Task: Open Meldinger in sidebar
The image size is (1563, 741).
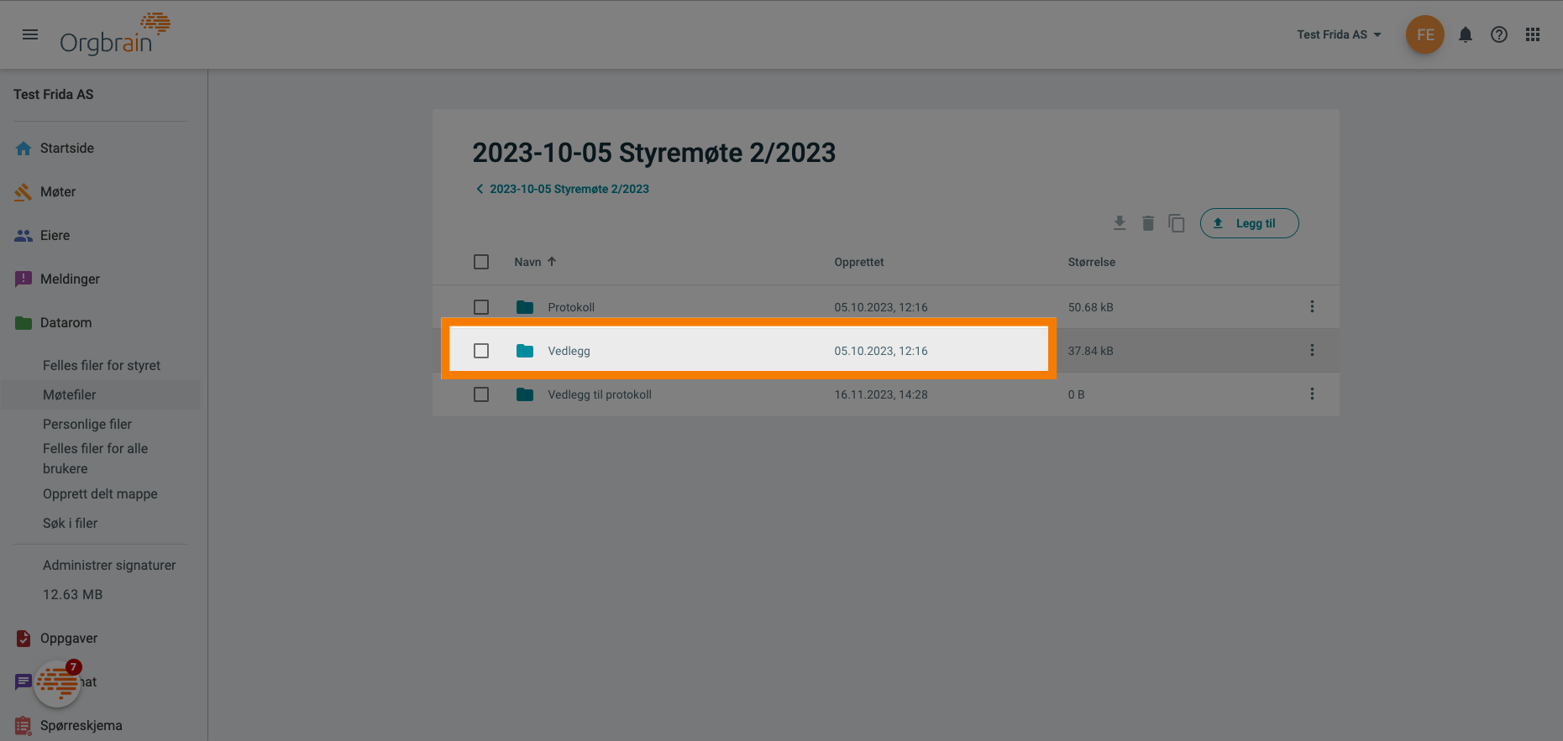Action: 70,279
